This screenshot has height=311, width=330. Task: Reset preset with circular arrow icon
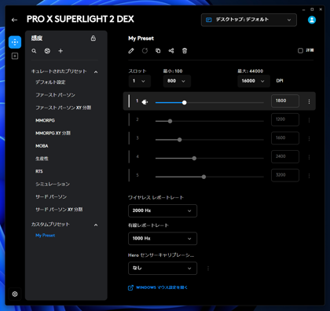tap(145, 51)
